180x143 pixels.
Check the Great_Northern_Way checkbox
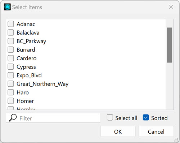point(11,84)
